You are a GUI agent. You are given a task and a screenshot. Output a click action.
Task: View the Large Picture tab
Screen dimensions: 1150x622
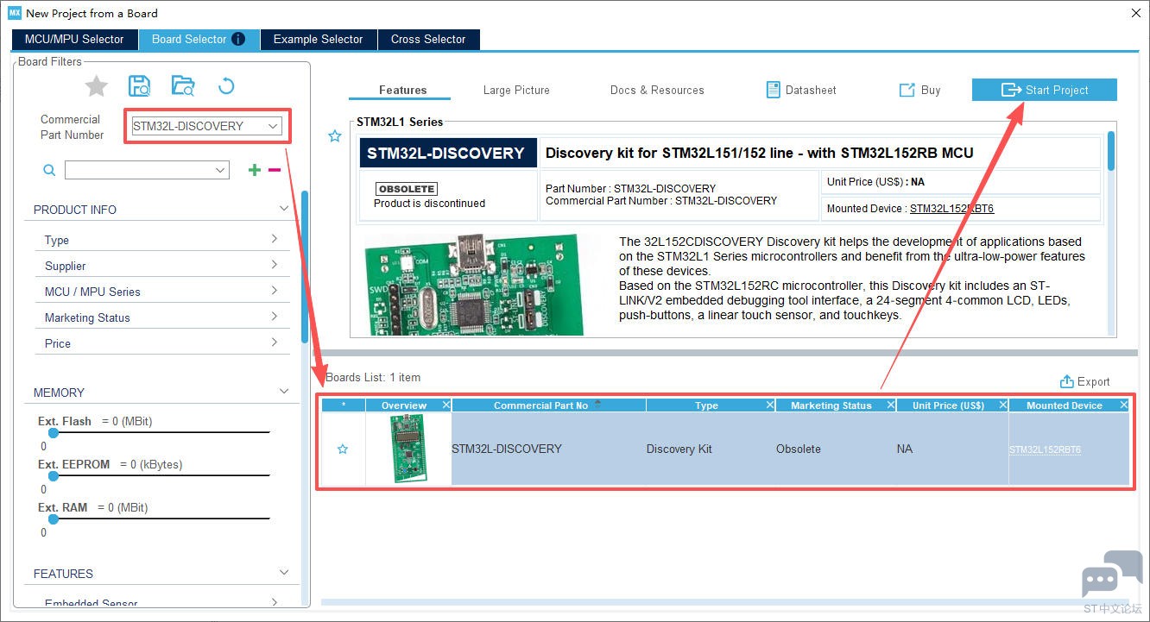click(516, 90)
